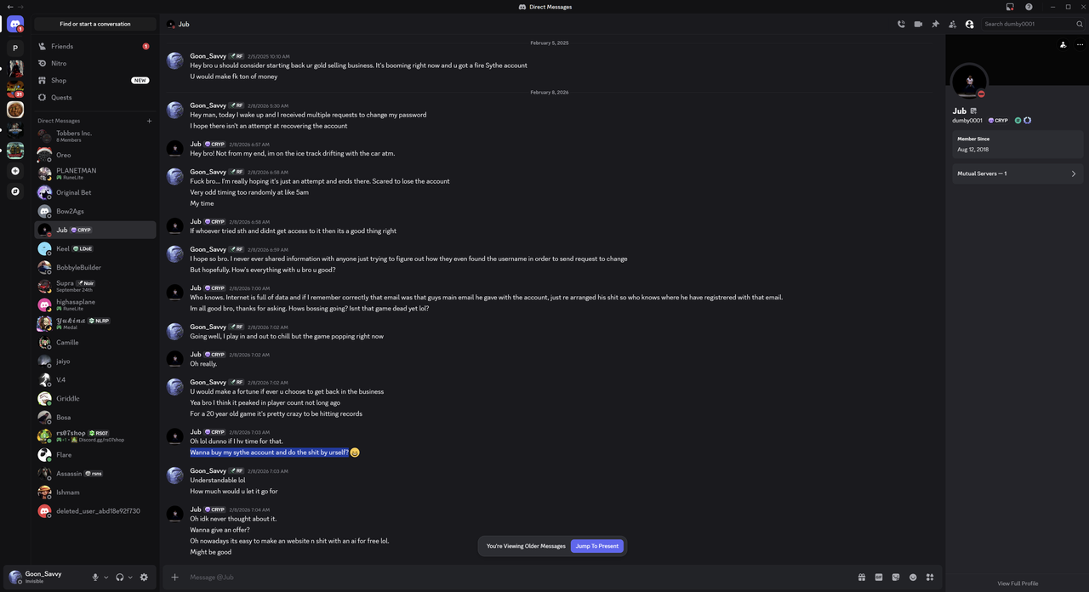Open the DM with PLANETMAN
This screenshot has width=1089, height=592.
(95, 174)
